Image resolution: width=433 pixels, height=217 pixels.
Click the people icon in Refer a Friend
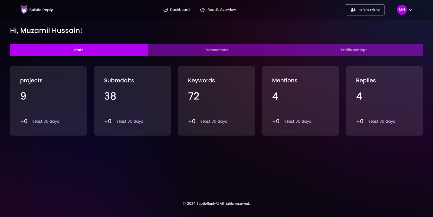353,10
